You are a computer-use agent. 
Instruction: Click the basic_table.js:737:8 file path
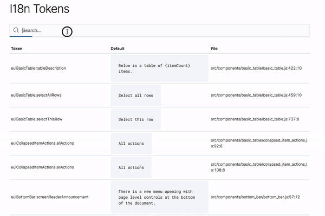pos(255,119)
